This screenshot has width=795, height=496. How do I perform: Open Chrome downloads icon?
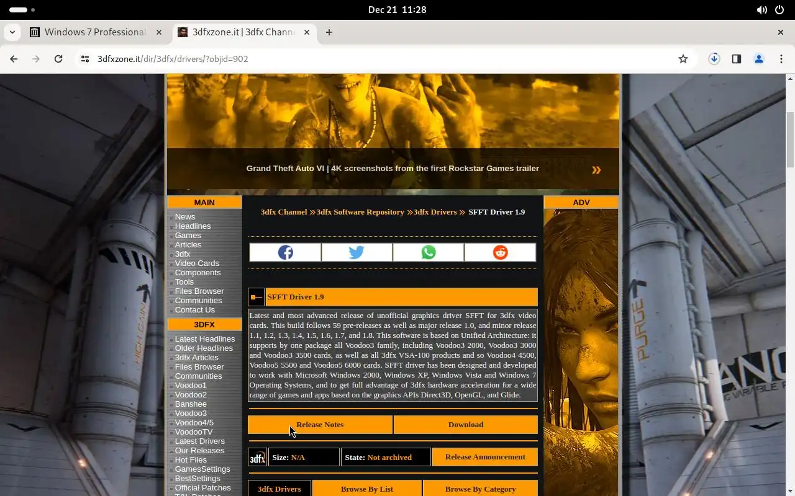pos(714,59)
